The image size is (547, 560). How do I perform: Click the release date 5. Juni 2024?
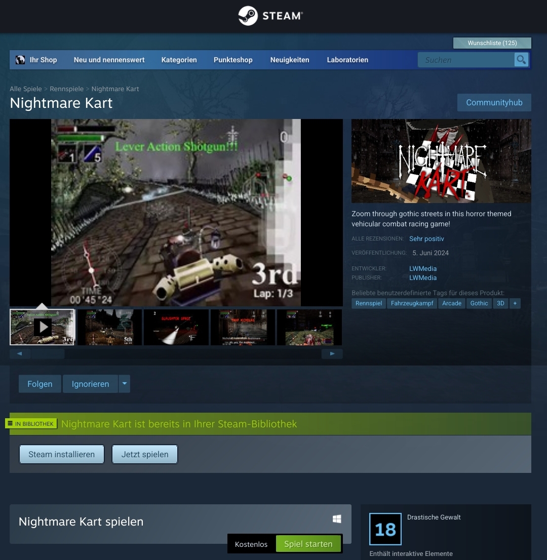click(431, 253)
